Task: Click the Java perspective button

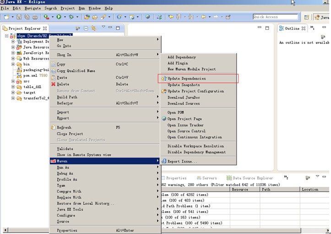Action: tap(322, 17)
